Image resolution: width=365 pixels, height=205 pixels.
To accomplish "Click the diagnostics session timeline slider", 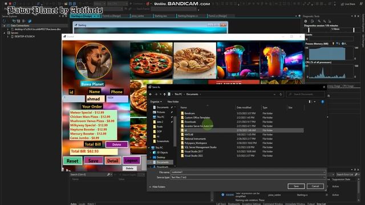I will pos(331,30).
